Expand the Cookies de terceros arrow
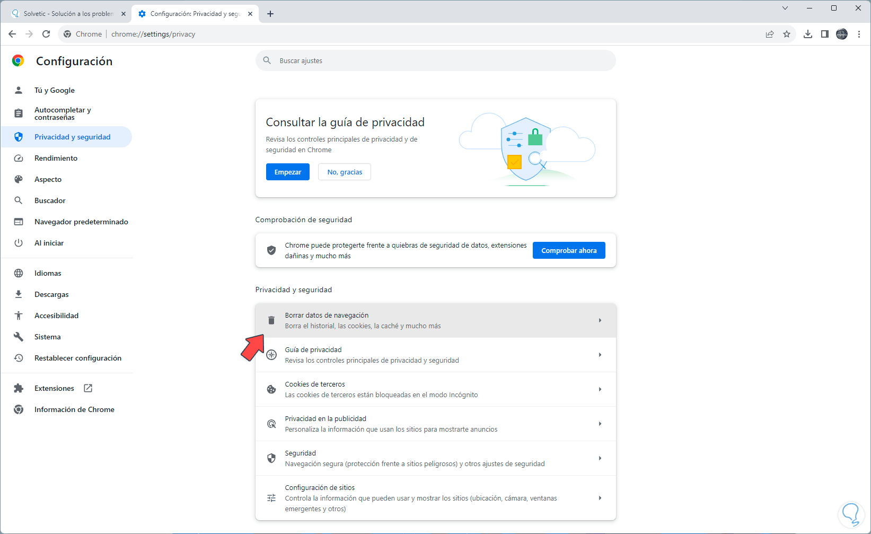Viewport: 871px width, 534px height. tap(600, 389)
